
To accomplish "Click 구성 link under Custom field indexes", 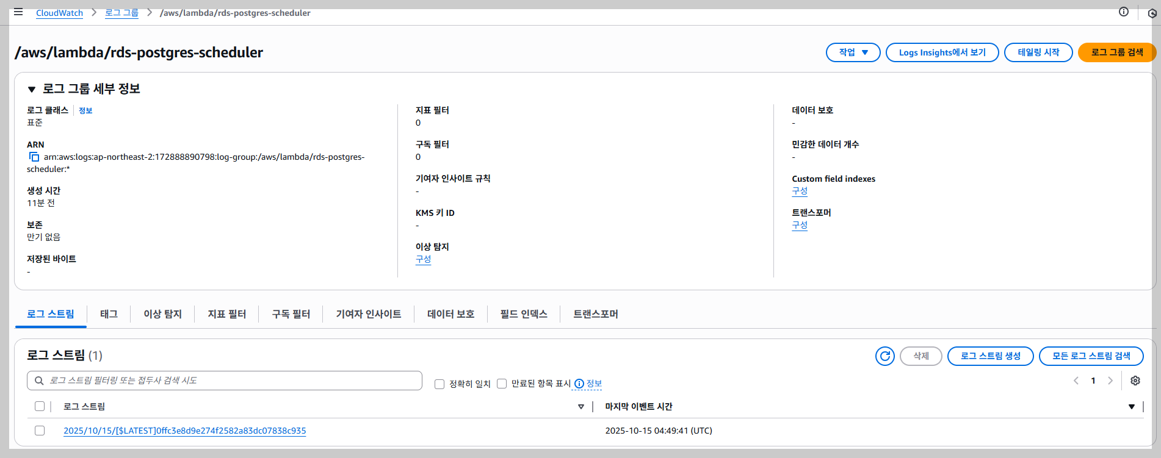I will (x=800, y=191).
